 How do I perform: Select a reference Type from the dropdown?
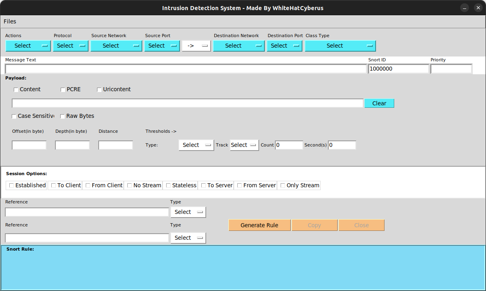pyautogui.click(x=188, y=212)
